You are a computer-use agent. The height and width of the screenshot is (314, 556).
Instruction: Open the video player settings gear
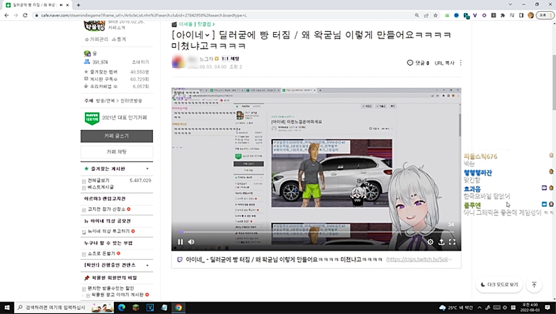click(x=430, y=242)
